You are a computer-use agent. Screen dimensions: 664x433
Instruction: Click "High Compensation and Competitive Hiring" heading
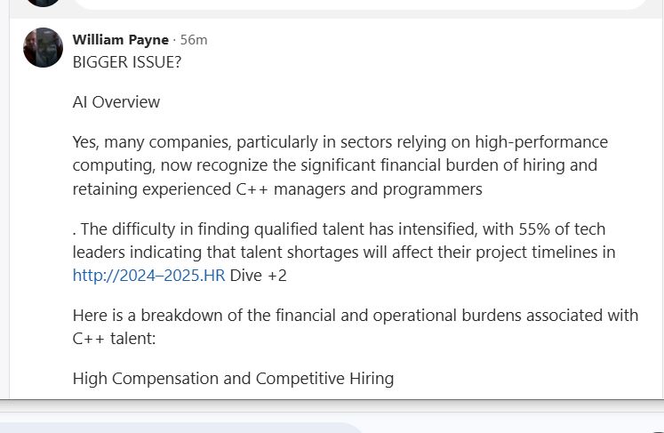click(x=233, y=379)
